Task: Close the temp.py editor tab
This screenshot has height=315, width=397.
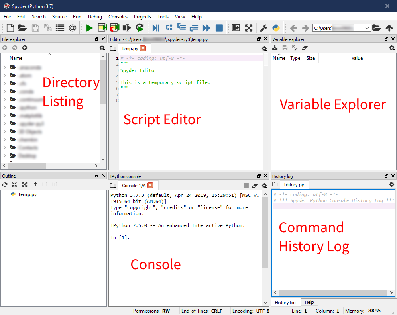Action: pos(143,48)
